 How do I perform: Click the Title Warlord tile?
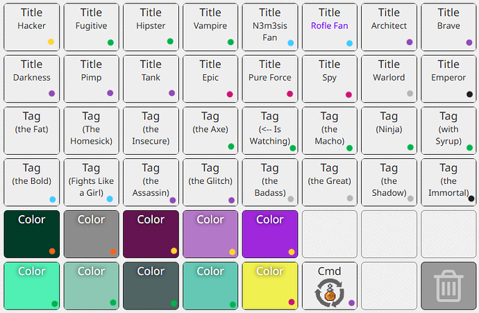389,79
